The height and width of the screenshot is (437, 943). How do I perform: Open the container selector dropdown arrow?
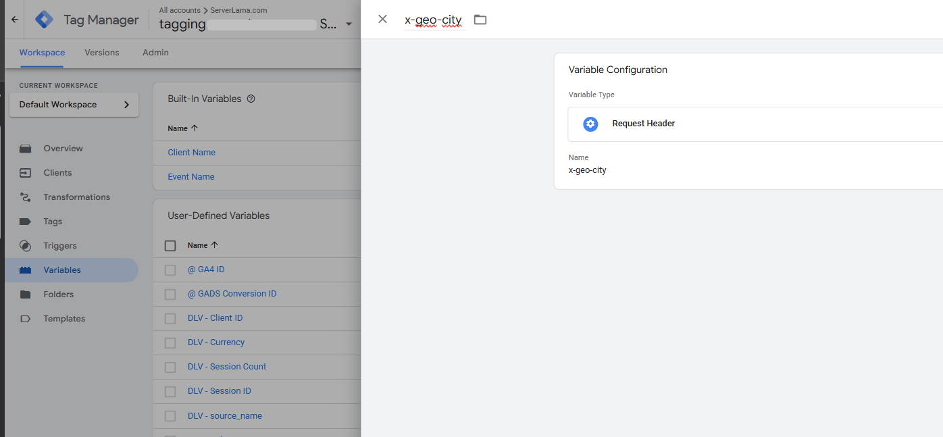pos(349,24)
